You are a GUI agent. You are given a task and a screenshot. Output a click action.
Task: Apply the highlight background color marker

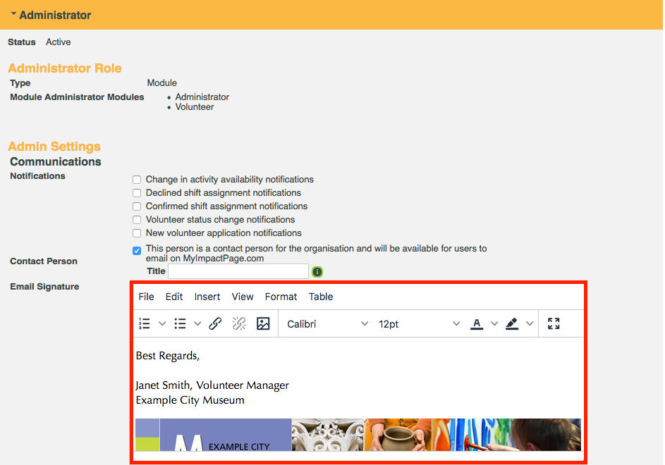pos(512,324)
